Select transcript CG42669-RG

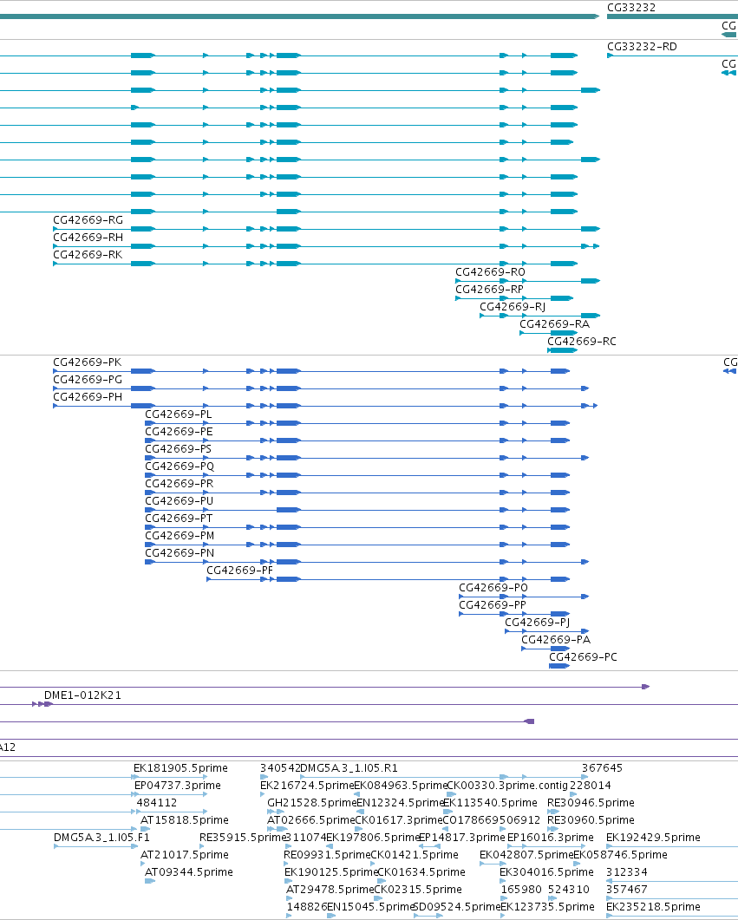[x=88, y=220]
